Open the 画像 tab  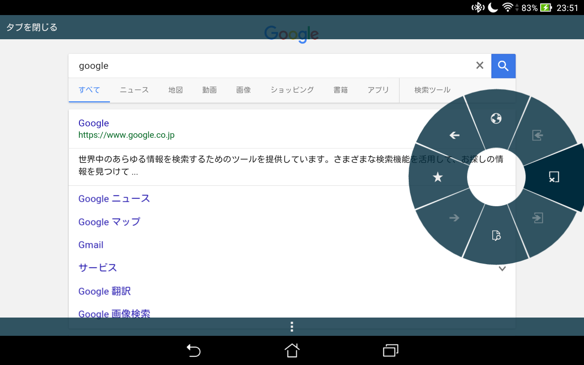point(244,90)
